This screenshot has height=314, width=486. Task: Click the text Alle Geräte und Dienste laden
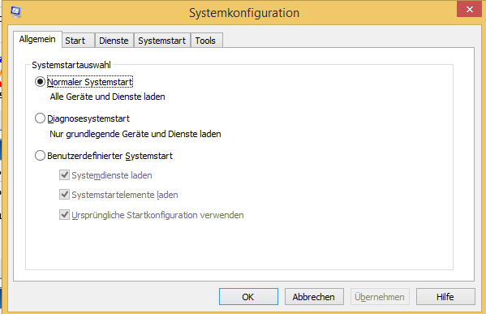click(x=108, y=97)
